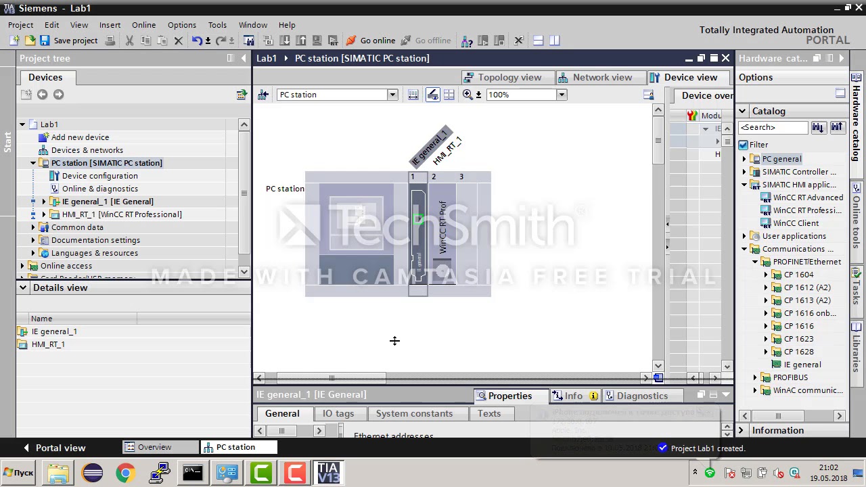Click the Save project button
This screenshot has height=487, width=866.
(68, 41)
